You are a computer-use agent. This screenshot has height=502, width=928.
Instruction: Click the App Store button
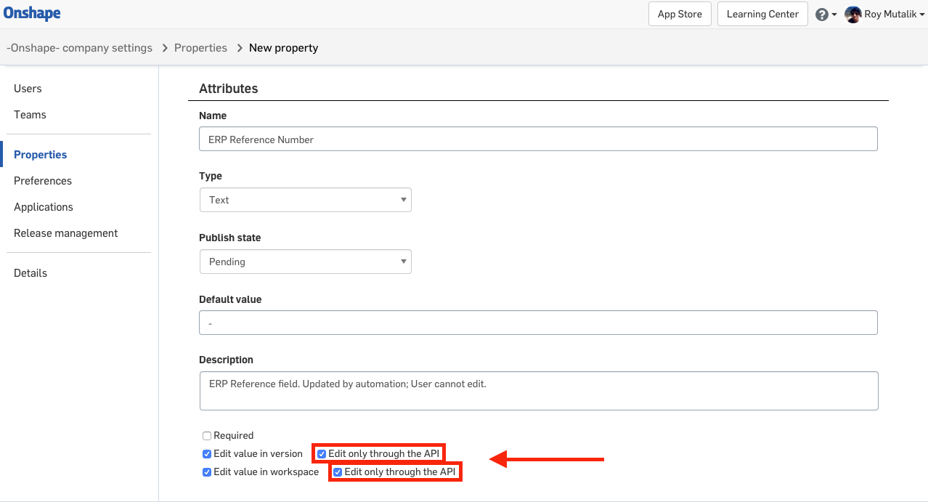[680, 14]
